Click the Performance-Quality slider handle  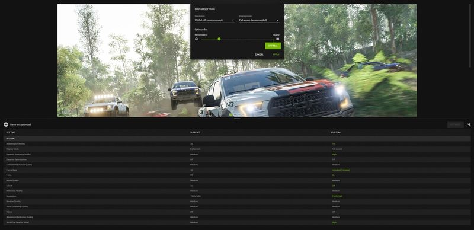point(219,39)
